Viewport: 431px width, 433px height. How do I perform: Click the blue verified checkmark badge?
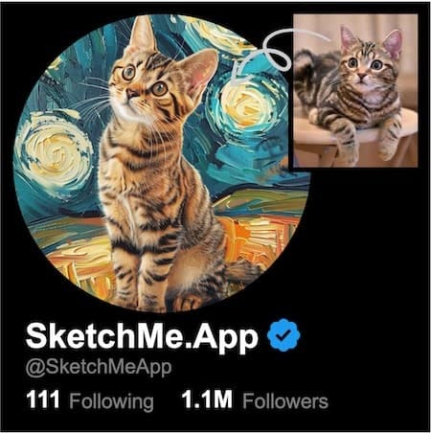click(x=284, y=335)
